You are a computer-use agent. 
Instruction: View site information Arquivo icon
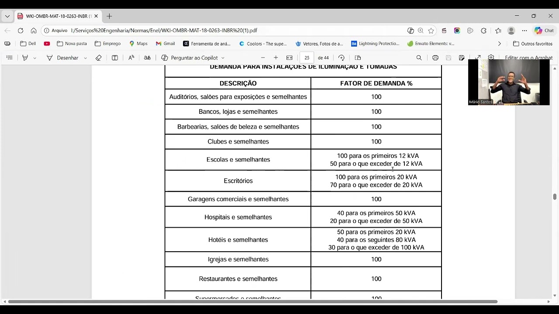(55, 31)
